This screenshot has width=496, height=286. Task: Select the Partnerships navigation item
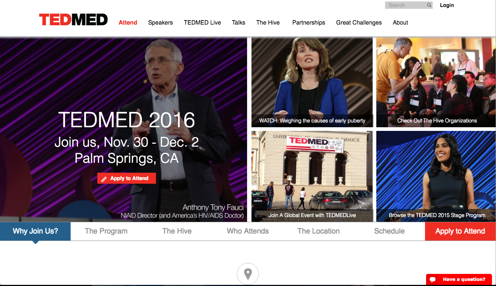[309, 22]
